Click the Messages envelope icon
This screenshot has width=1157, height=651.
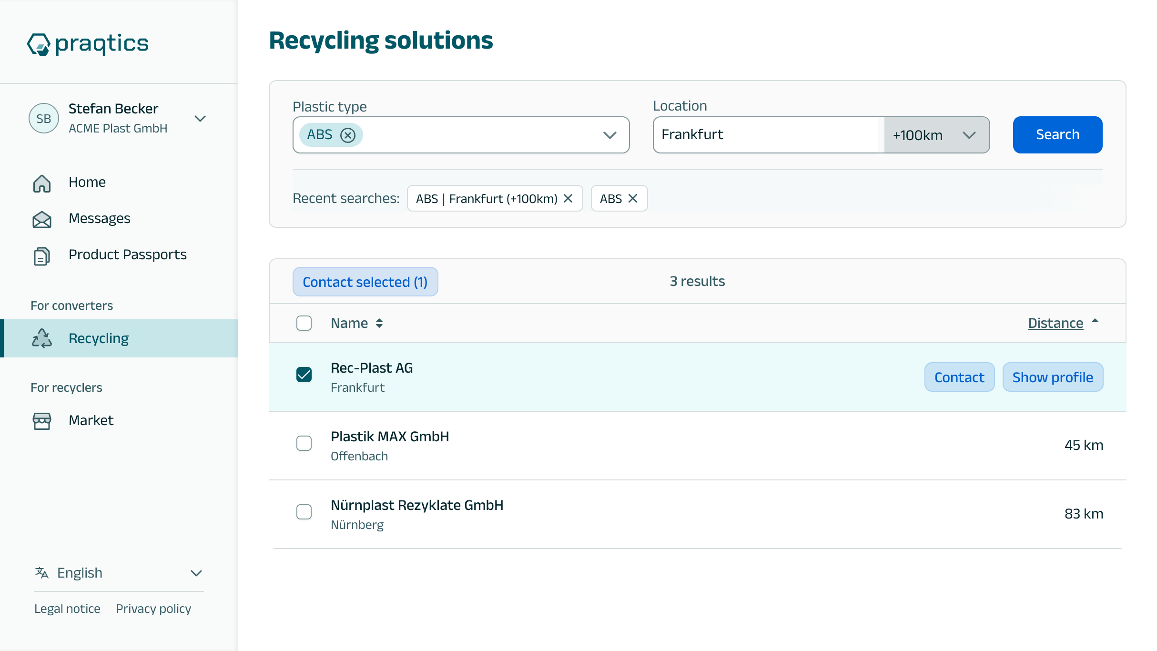coord(42,219)
